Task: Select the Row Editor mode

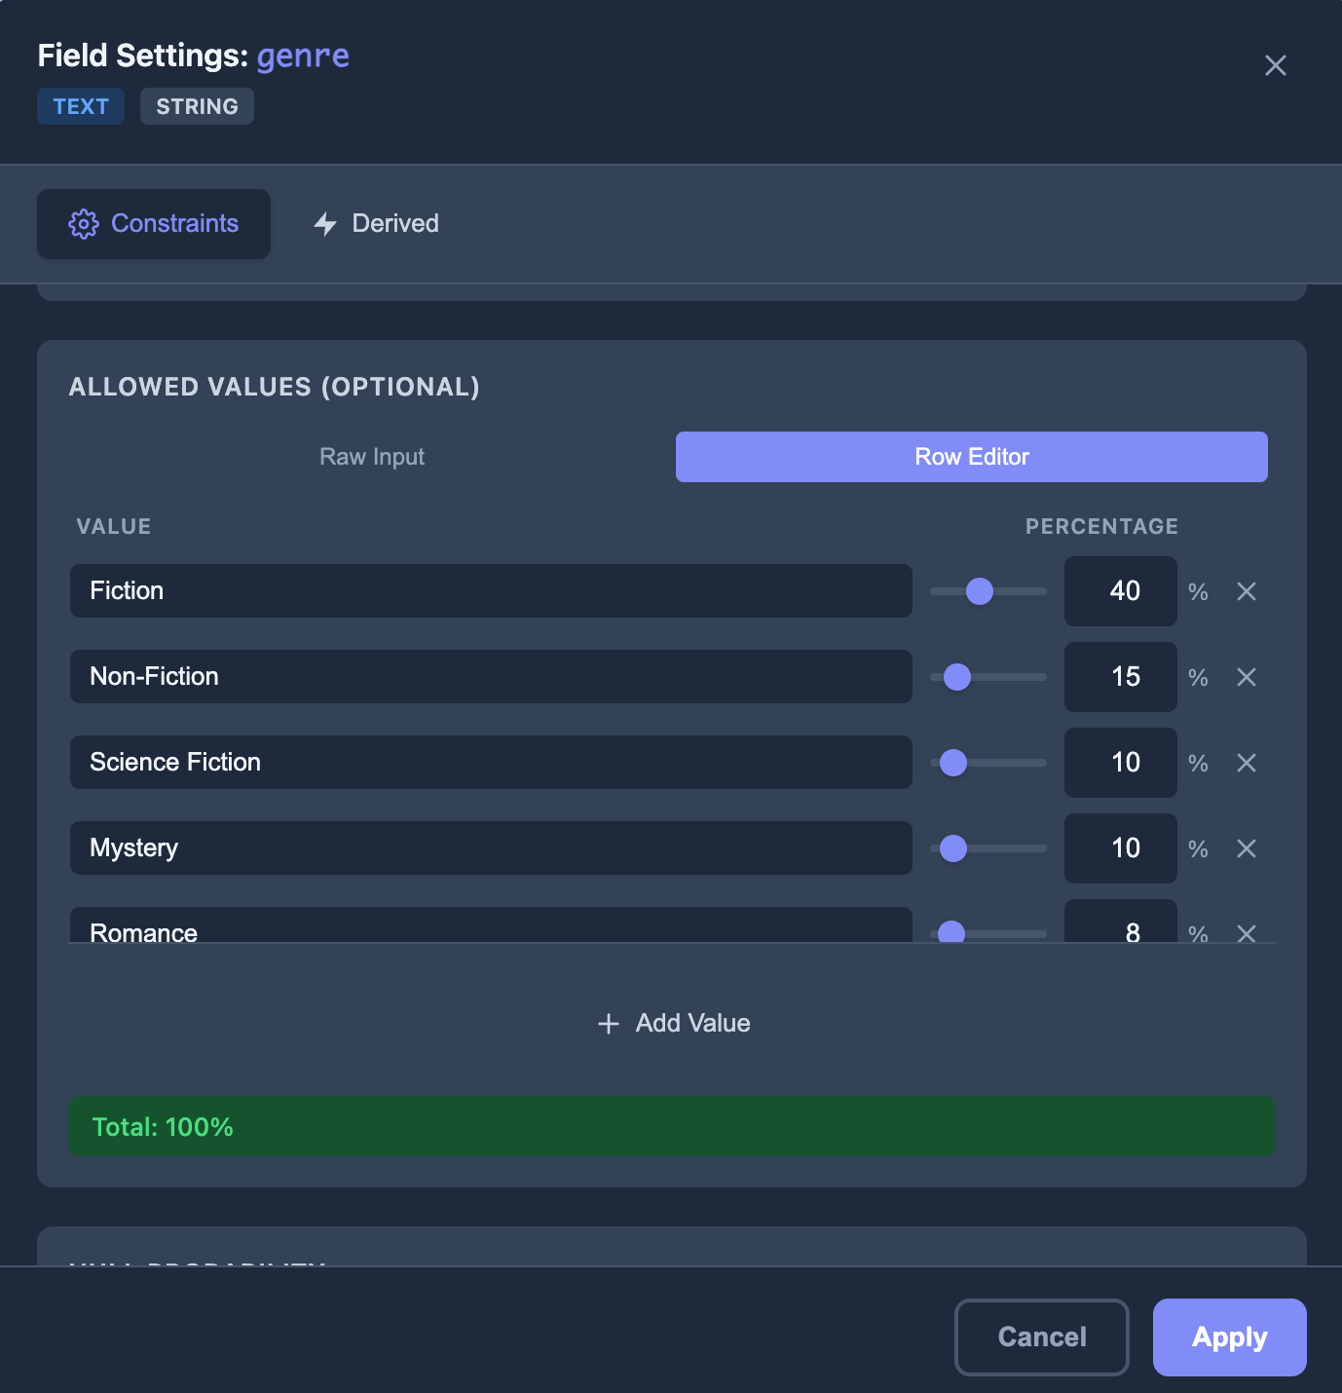Action: click(x=971, y=456)
